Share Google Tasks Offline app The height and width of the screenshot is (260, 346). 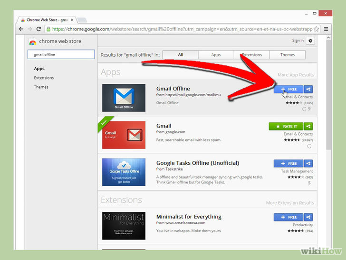coord(308,163)
